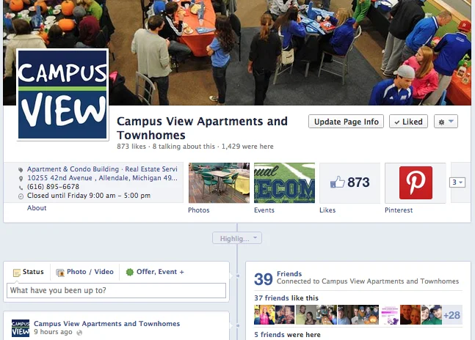Click the Campus View profile picture logo

pos(62,95)
